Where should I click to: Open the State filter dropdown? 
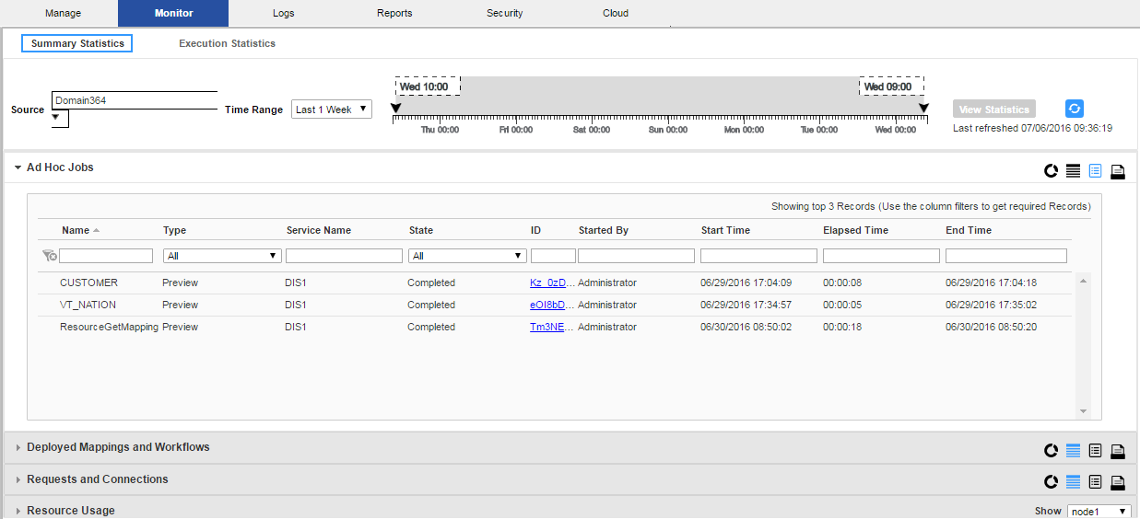[467, 256]
